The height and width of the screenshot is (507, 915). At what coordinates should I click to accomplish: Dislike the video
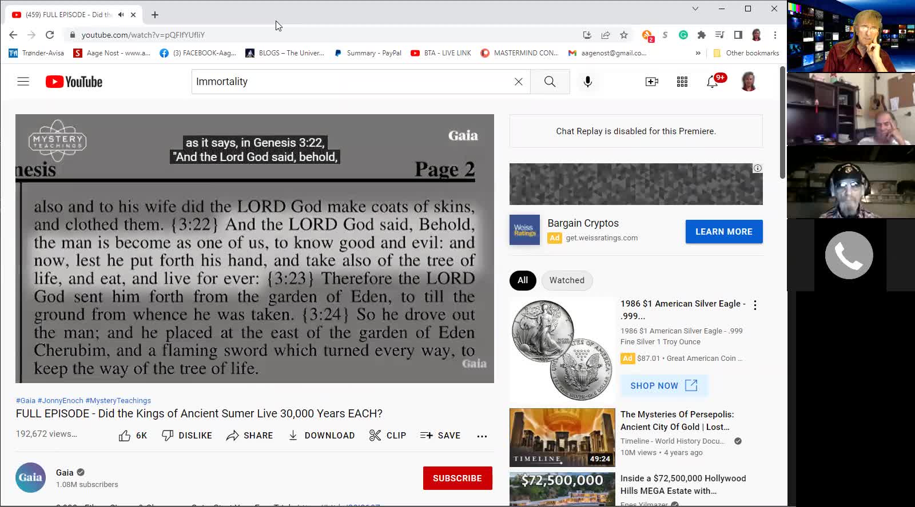click(x=187, y=436)
